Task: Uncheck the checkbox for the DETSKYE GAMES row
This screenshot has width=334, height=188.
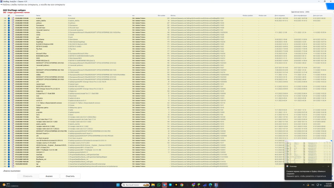Action: (9, 46)
